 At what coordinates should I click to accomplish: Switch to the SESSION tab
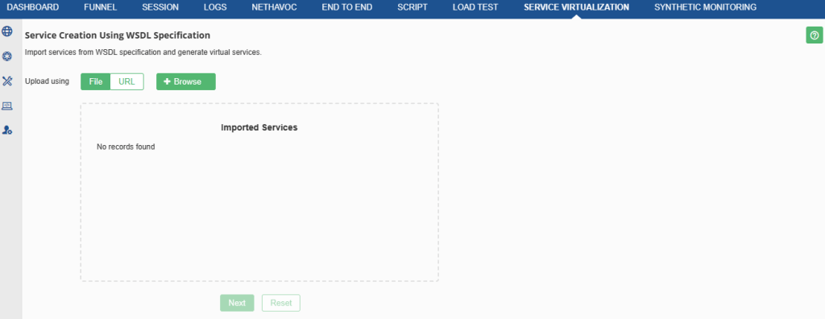[160, 7]
